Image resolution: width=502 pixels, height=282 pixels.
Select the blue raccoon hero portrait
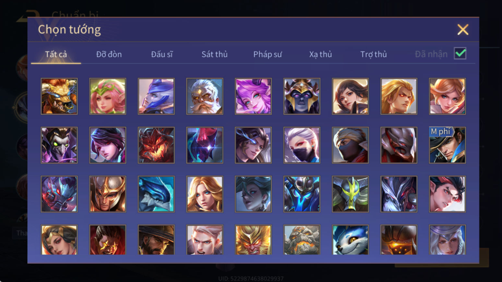point(350,240)
